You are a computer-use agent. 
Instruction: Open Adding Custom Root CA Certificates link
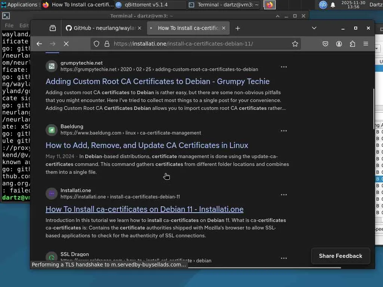(157, 81)
